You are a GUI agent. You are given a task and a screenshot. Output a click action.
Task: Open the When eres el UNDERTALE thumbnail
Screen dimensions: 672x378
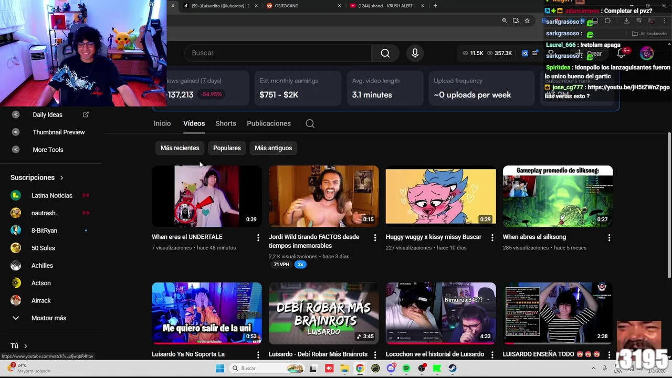click(207, 196)
